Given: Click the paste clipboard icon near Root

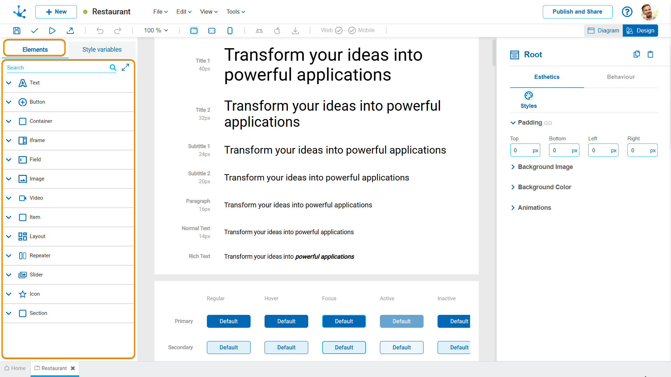Looking at the screenshot, I should tap(650, 54).
